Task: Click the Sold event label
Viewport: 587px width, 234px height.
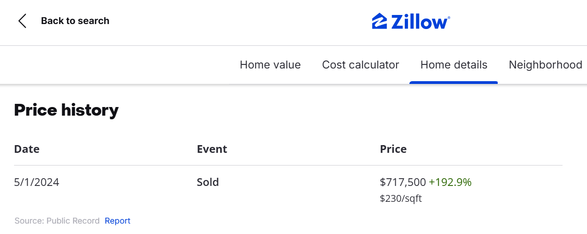Action: pyautogui.click(x=208, y=182)
